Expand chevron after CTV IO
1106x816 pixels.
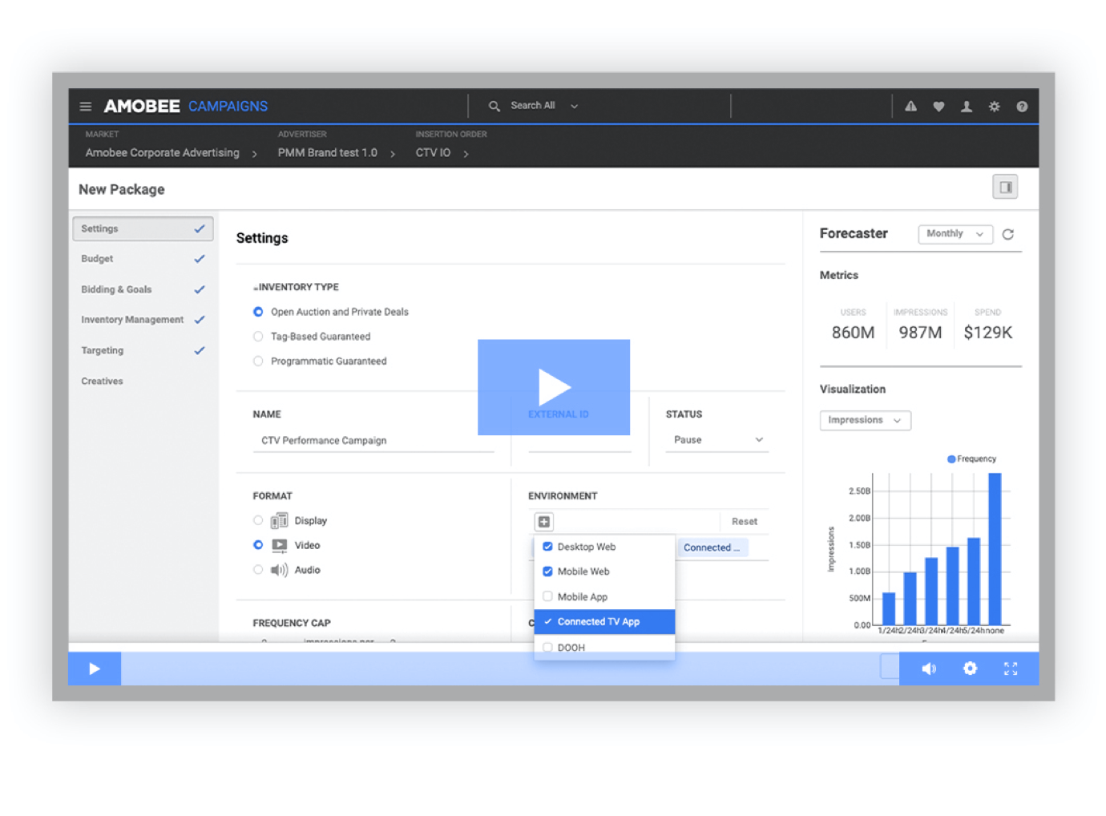pos(466,154)
